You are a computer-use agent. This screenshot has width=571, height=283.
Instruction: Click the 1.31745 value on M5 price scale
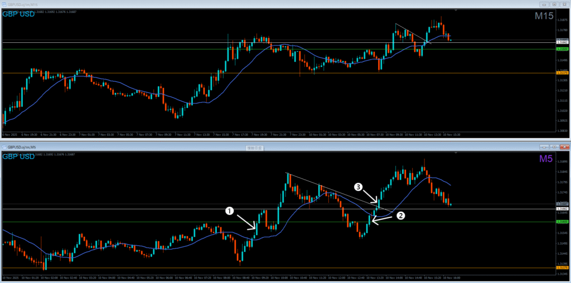[x=562, y=192]
